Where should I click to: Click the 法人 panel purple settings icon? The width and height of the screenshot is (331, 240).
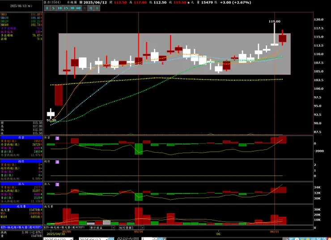click(x=57, y=184)
